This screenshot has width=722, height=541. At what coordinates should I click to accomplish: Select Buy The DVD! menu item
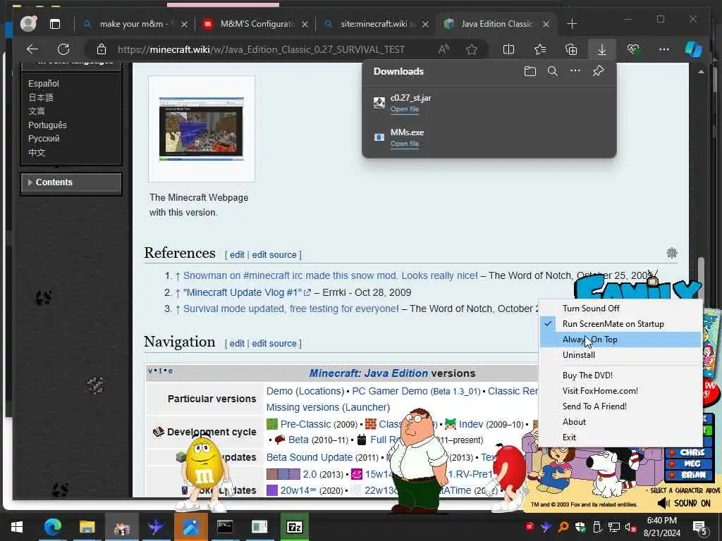click(620, 375)
